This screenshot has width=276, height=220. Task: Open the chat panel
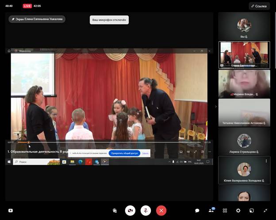pos(197,211)
